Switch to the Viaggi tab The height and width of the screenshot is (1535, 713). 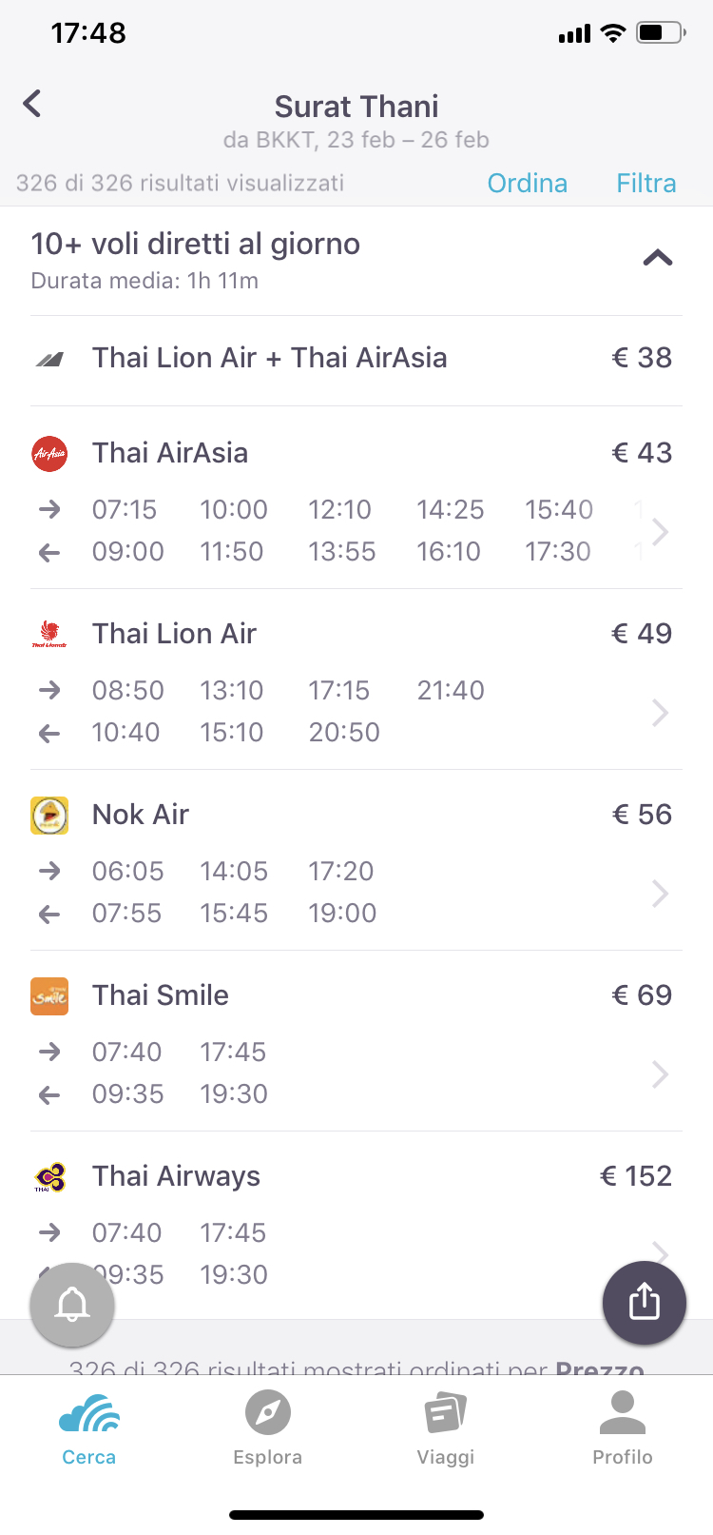pyautogui.click(x=445, y=1427)
